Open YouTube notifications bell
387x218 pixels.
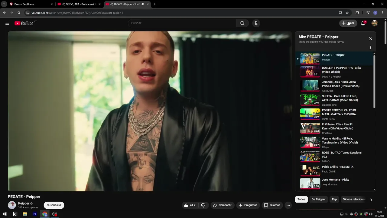coord(363,23)
